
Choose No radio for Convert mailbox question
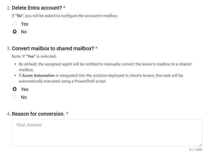tap(15, 97)
